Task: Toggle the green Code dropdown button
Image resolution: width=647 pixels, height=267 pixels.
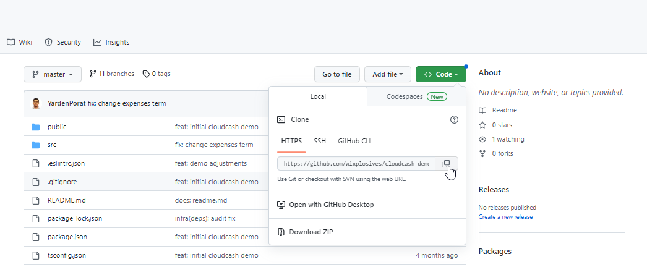Action: pyautogui.click(x=440, y=74)
